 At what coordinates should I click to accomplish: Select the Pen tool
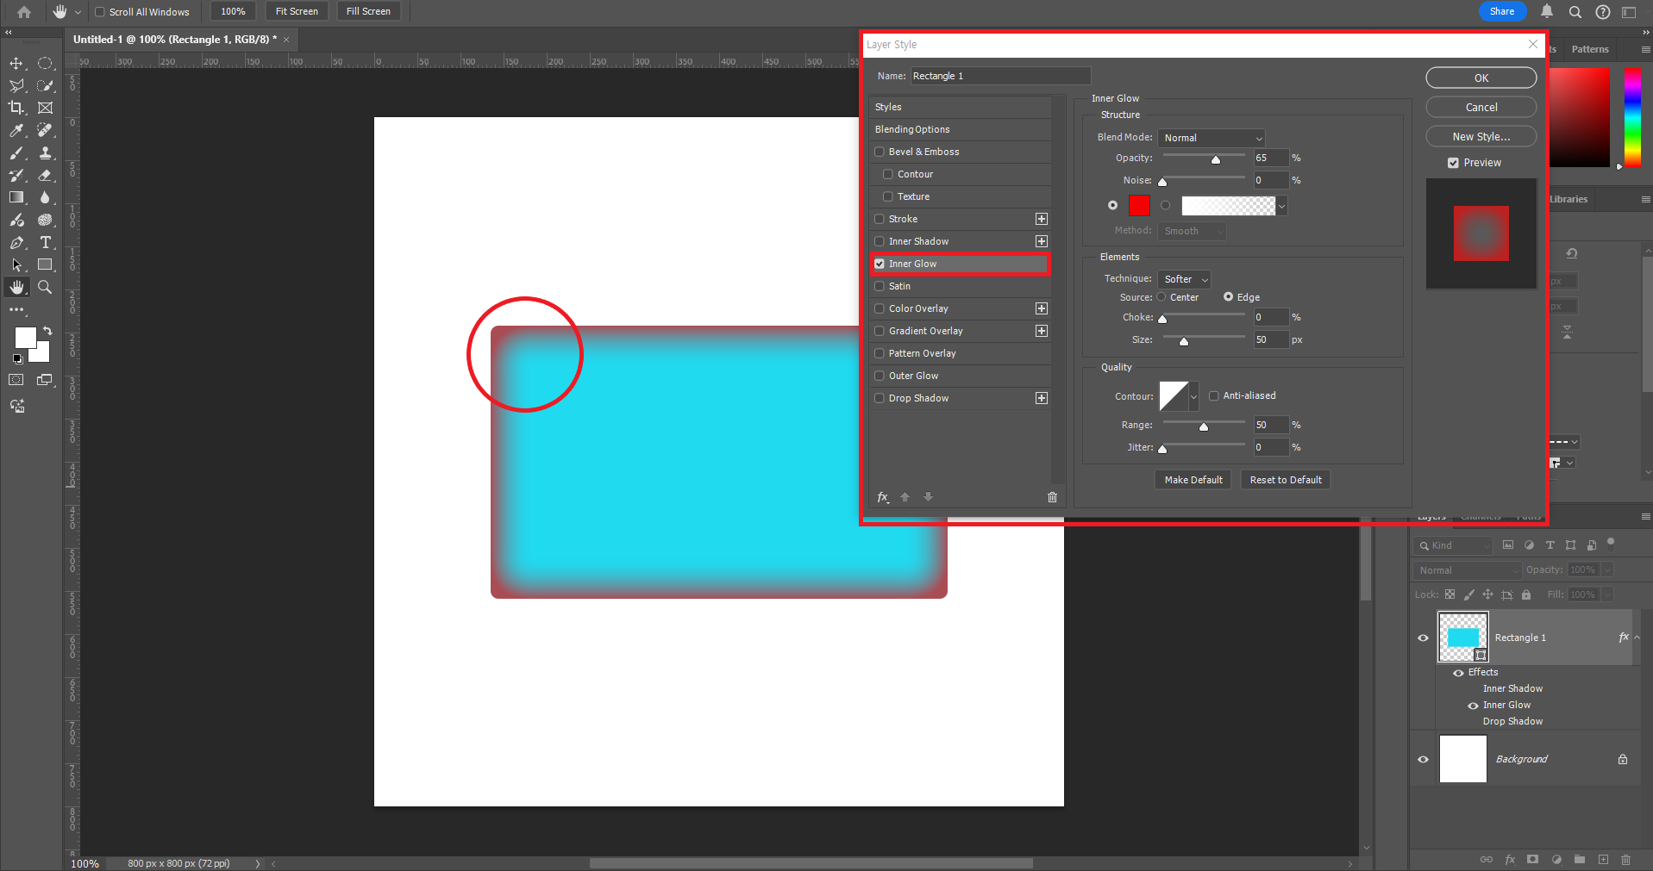pyautogui.click(x=16, y=243)
